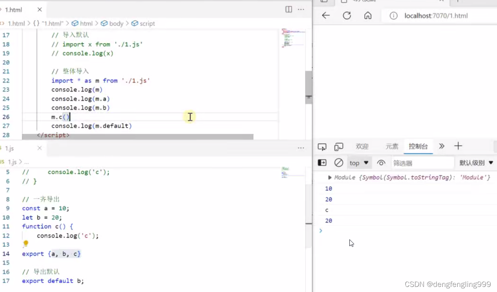Split the 1.html editor to the right
The height and width of the screenshot is (292, 497).
[289, 9]
